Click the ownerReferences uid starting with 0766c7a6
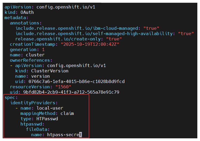200x141 pixels. point(75,81)
